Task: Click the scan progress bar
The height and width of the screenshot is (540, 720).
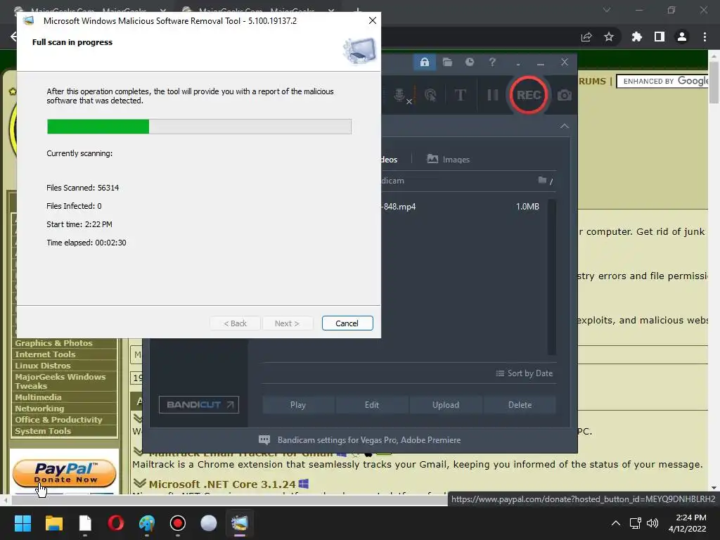Action: [x=199, y=127]
